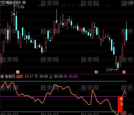Open the 涨 limit-up event marker
Image resolution: width=134 pixels, height=115 pixels.
click(x=124, y=72)
